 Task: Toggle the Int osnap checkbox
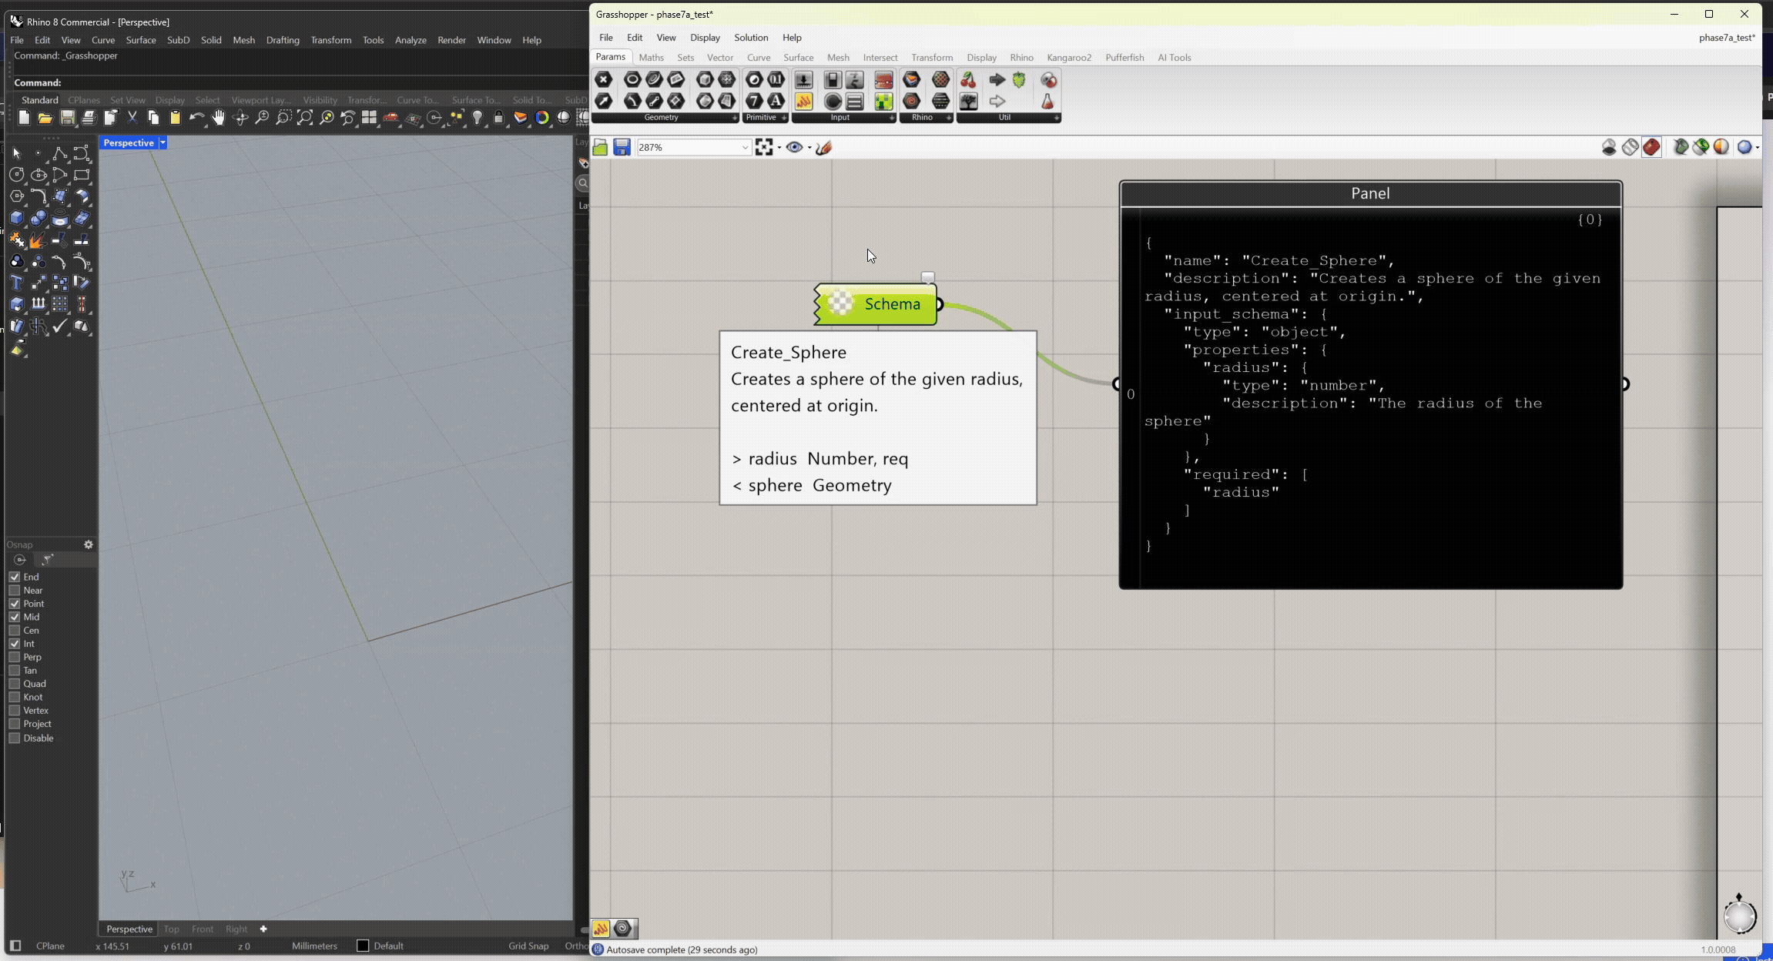pyautogui.click(x=15, y=644)
